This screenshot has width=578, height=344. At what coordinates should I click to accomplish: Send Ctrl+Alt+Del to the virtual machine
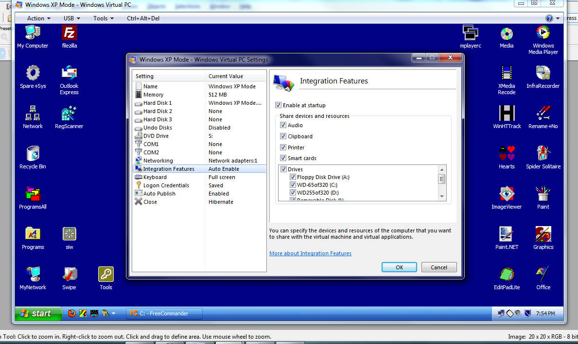[x=143, y=18]
